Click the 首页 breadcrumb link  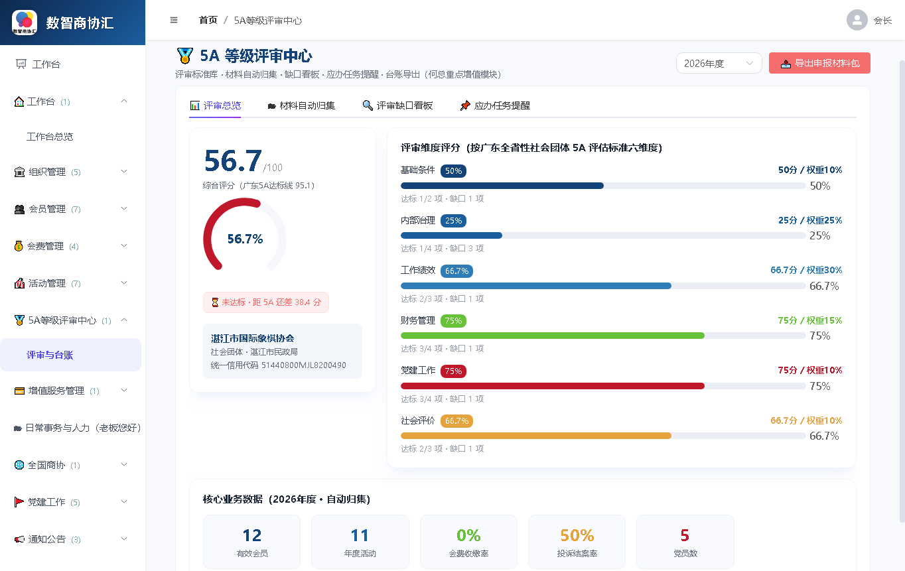pyautogui.click(x=208, y=21)
